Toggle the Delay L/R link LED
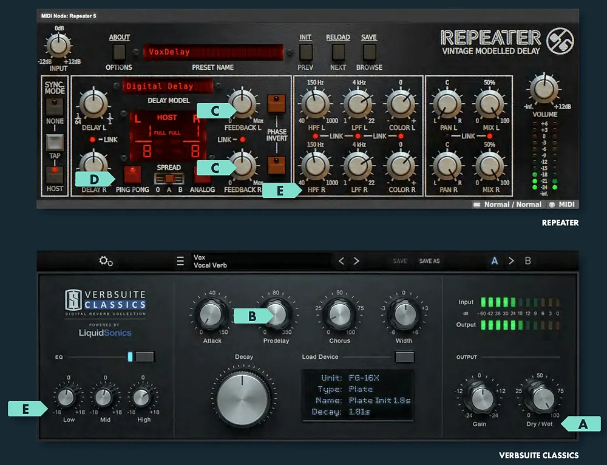Viewport: 607px width, 465px height. pos(92,140)
